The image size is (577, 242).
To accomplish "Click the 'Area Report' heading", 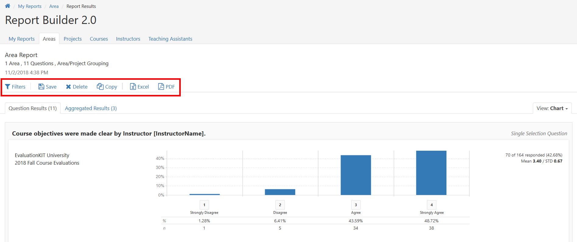I will [x=21, y=55].
